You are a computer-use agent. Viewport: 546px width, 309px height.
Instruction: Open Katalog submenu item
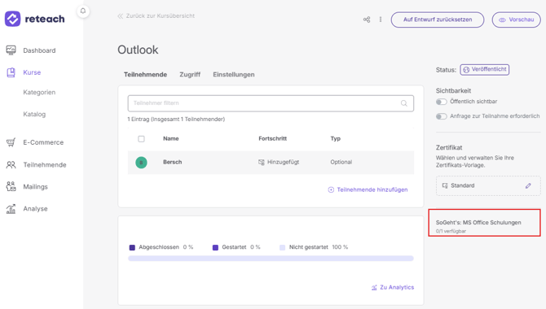click(x=34, y=114)
